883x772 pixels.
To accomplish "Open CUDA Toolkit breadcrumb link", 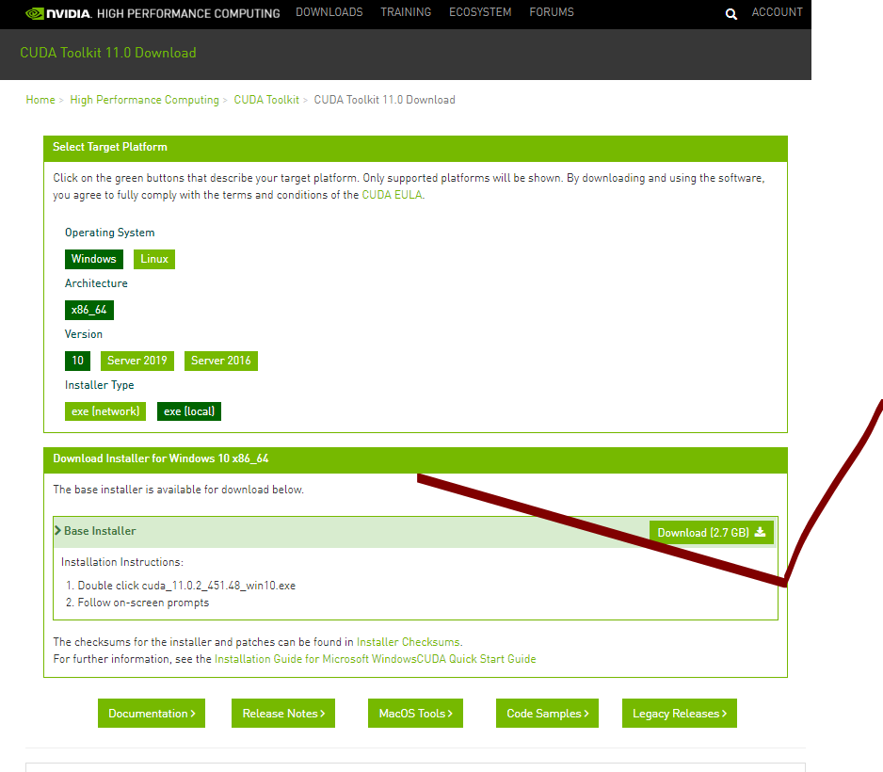I will [266, 100].
